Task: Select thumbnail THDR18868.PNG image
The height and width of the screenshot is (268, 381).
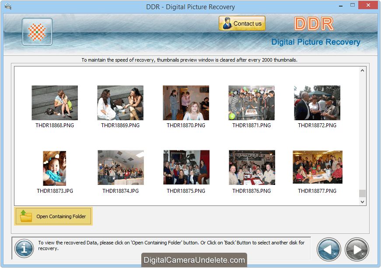Action: point(55,103)
